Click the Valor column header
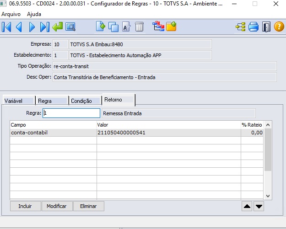Image resolution: width=286 pixels, height=229 pixels. [x=169, y=125]
